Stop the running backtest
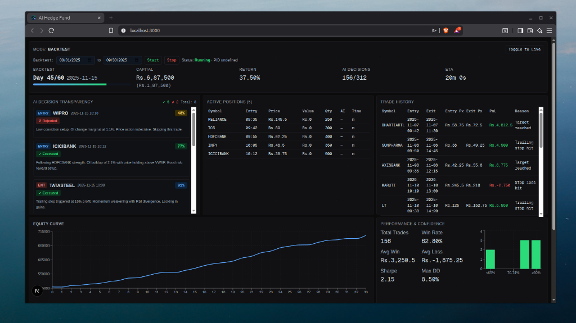This screenshot has height=323, width=576. 172,60
